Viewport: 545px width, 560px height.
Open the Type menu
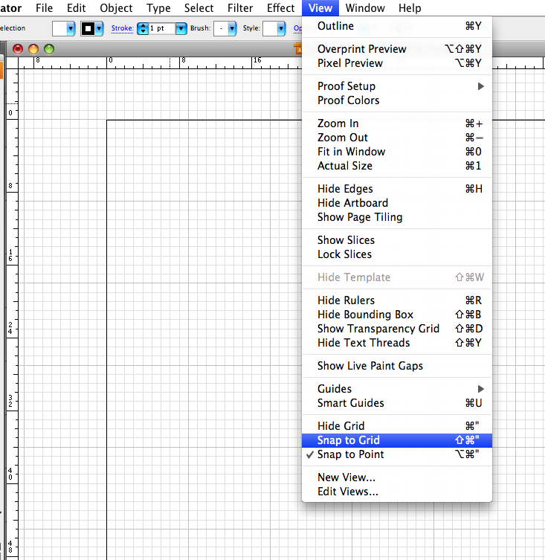pyautogui.click(x=158, y=8)
